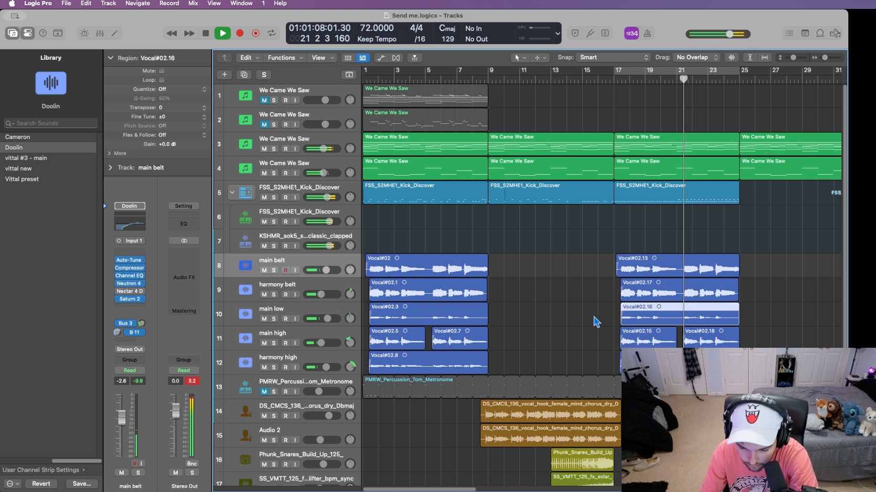Open the media Browsers button
Image resolution: width=876 pixels, height=492 pixels.
tap(835, 33)
